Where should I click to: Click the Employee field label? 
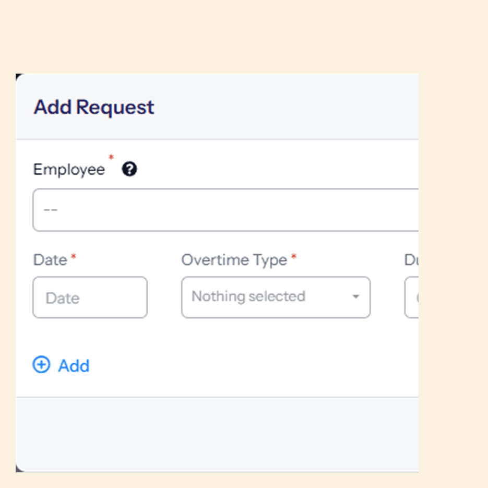coord(69,170)
